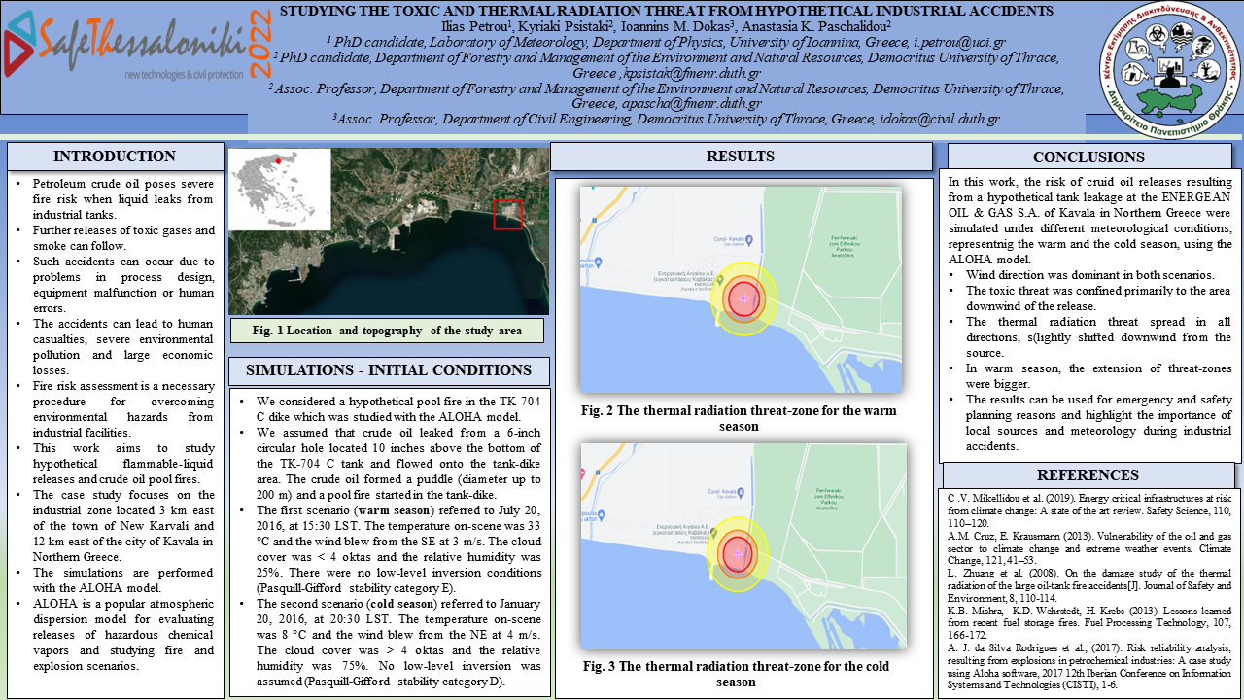This screenshot has height=700, width=1244.
Task: Click the pink crosshair in warm season map
Action: pos(743,298)
